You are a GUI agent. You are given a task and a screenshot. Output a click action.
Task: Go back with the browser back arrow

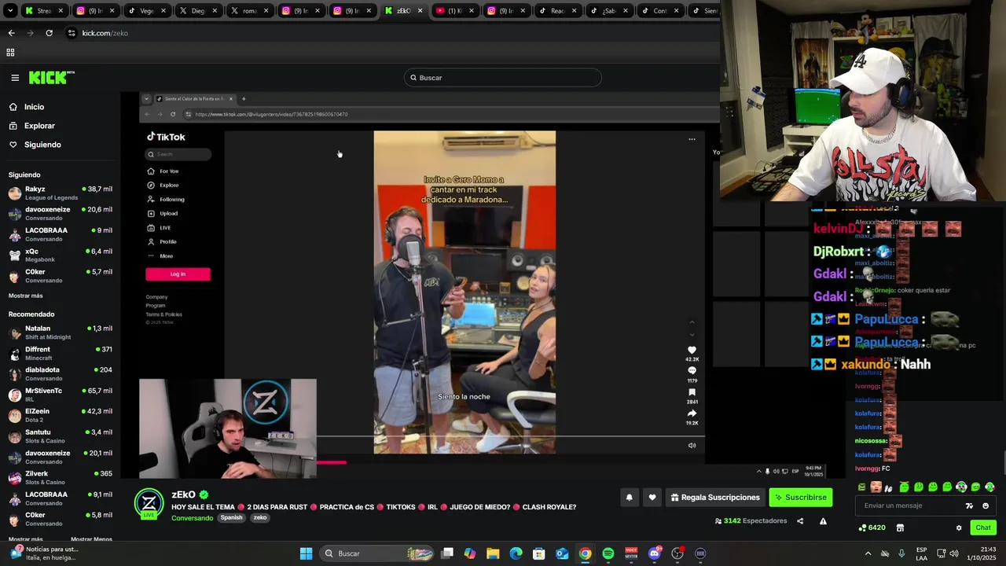tap(11, 33)
